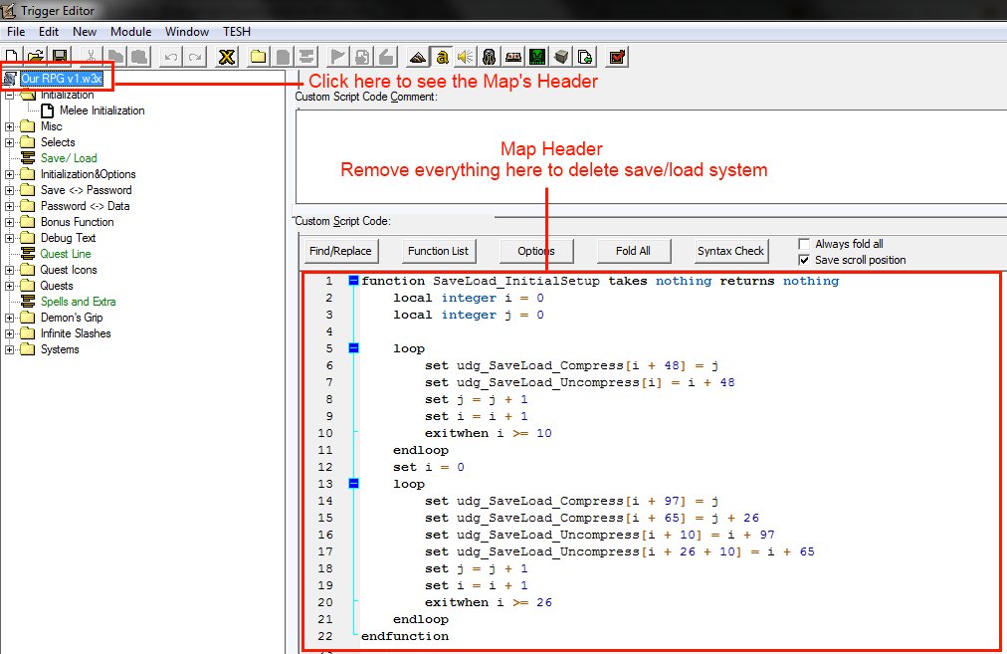This screenshot has width=1007, height=654.
Task: Expand the Initialization&Options folder
Action: pos(10,175)
